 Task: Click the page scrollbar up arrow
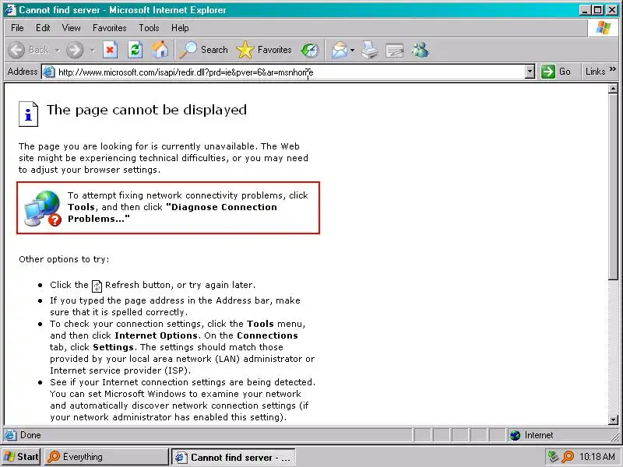[x=613, y=89]
